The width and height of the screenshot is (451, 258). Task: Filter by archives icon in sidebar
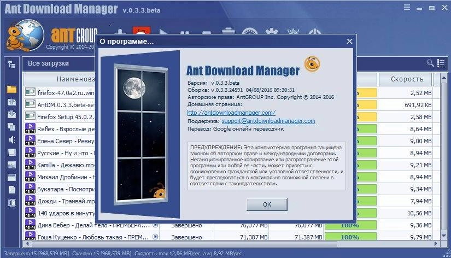pyautogui.click(x=12, y=202)
